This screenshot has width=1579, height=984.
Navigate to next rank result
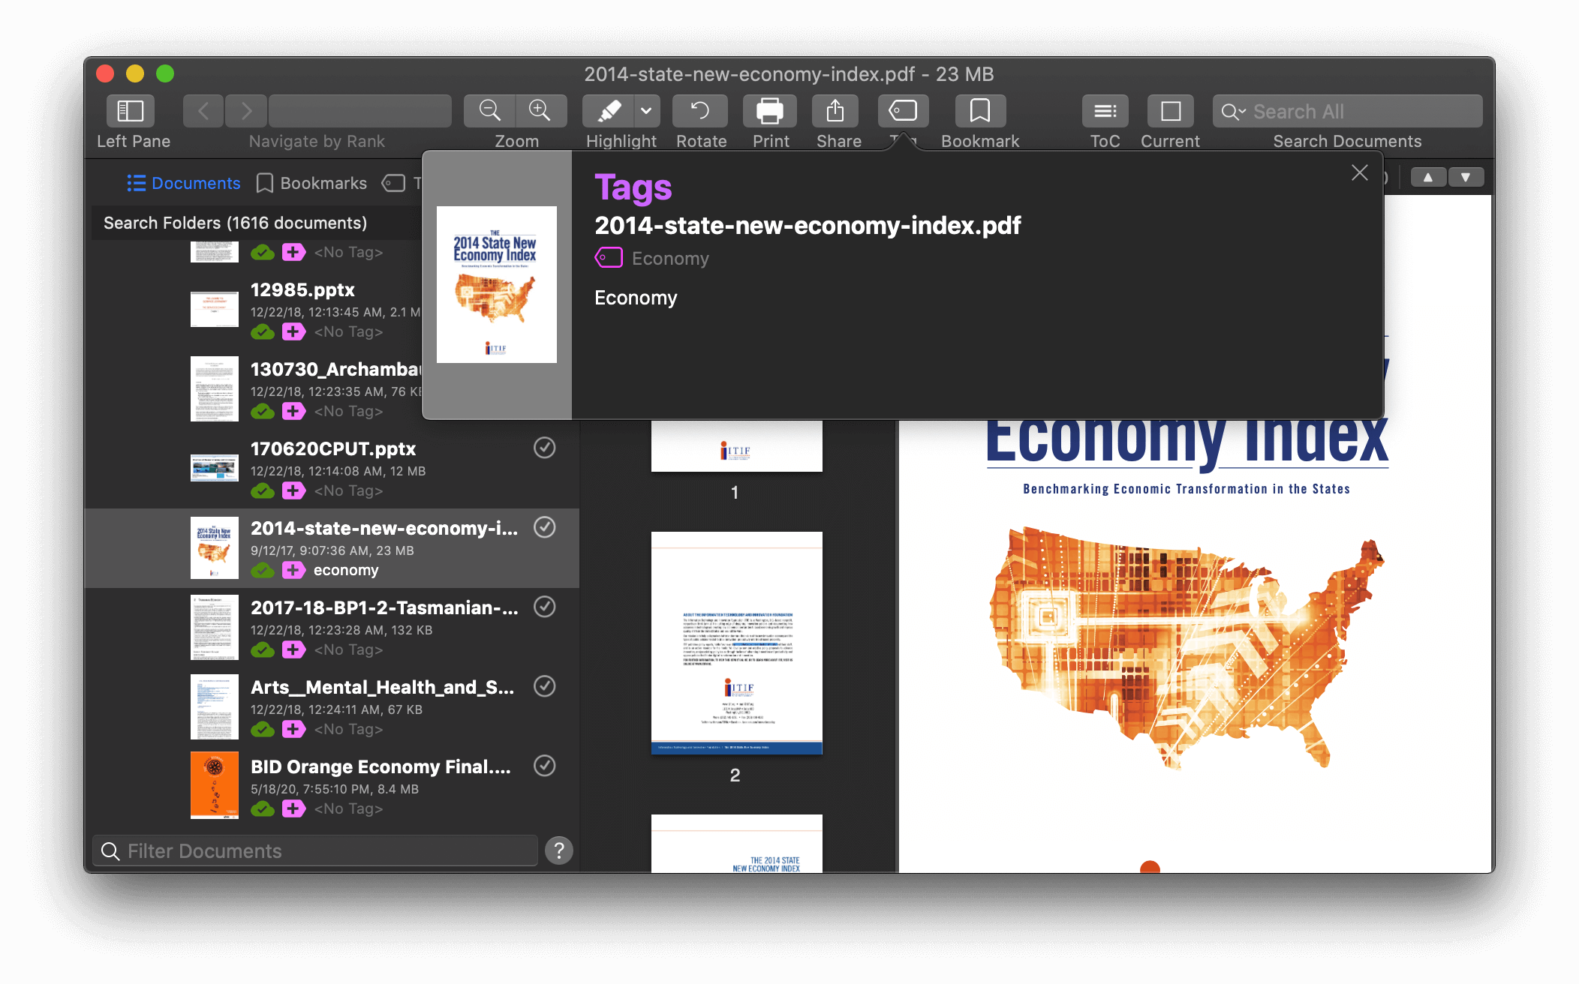pyautogui.click(x=245, y=111)
